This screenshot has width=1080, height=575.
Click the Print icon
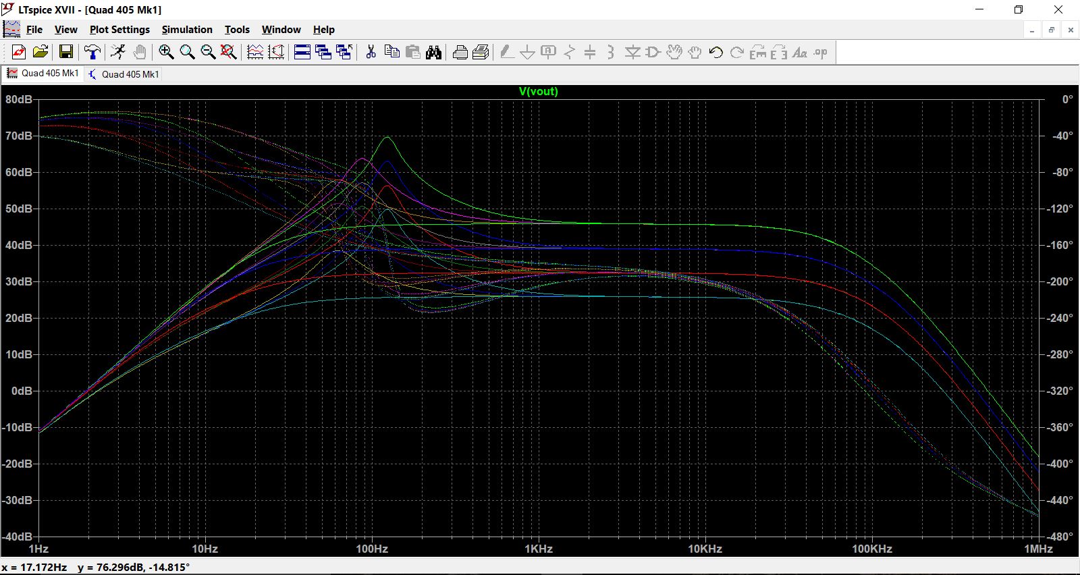click(x=481, y=52)
